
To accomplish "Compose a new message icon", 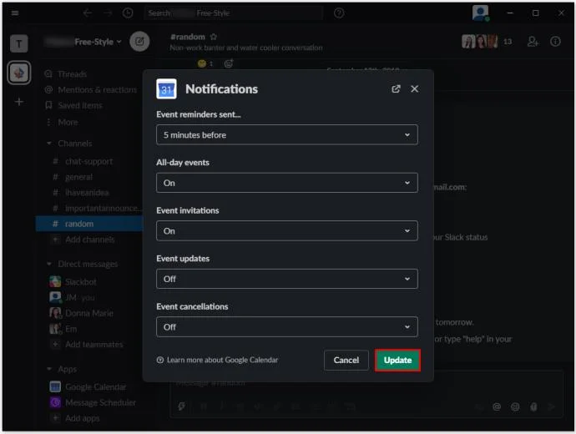I will pyautogui.click(x=139, y=41).
